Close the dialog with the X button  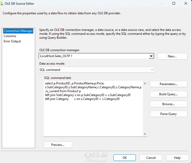click(186, 3)
